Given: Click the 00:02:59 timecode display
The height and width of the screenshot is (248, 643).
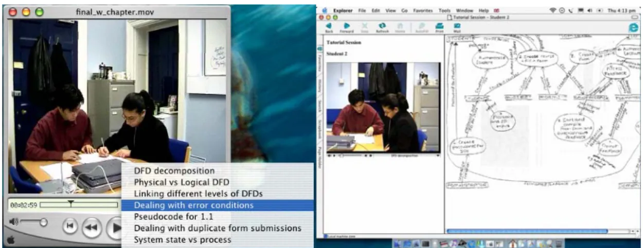Looking at the screenshot, I should coord(23,205).
